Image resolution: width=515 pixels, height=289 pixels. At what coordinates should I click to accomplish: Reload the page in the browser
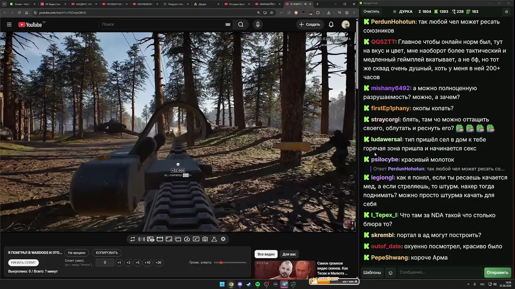[x=19, y=12]
